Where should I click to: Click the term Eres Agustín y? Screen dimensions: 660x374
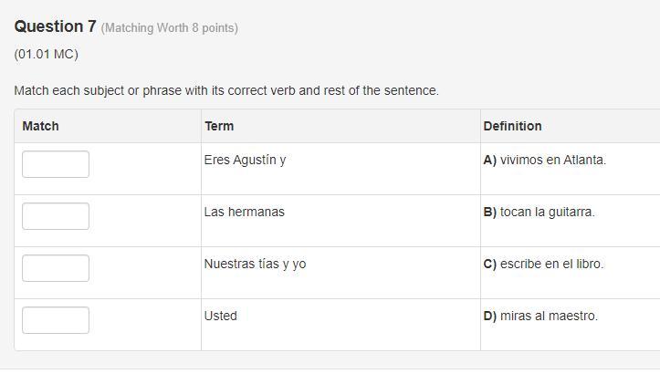click(x=245, y=160)
